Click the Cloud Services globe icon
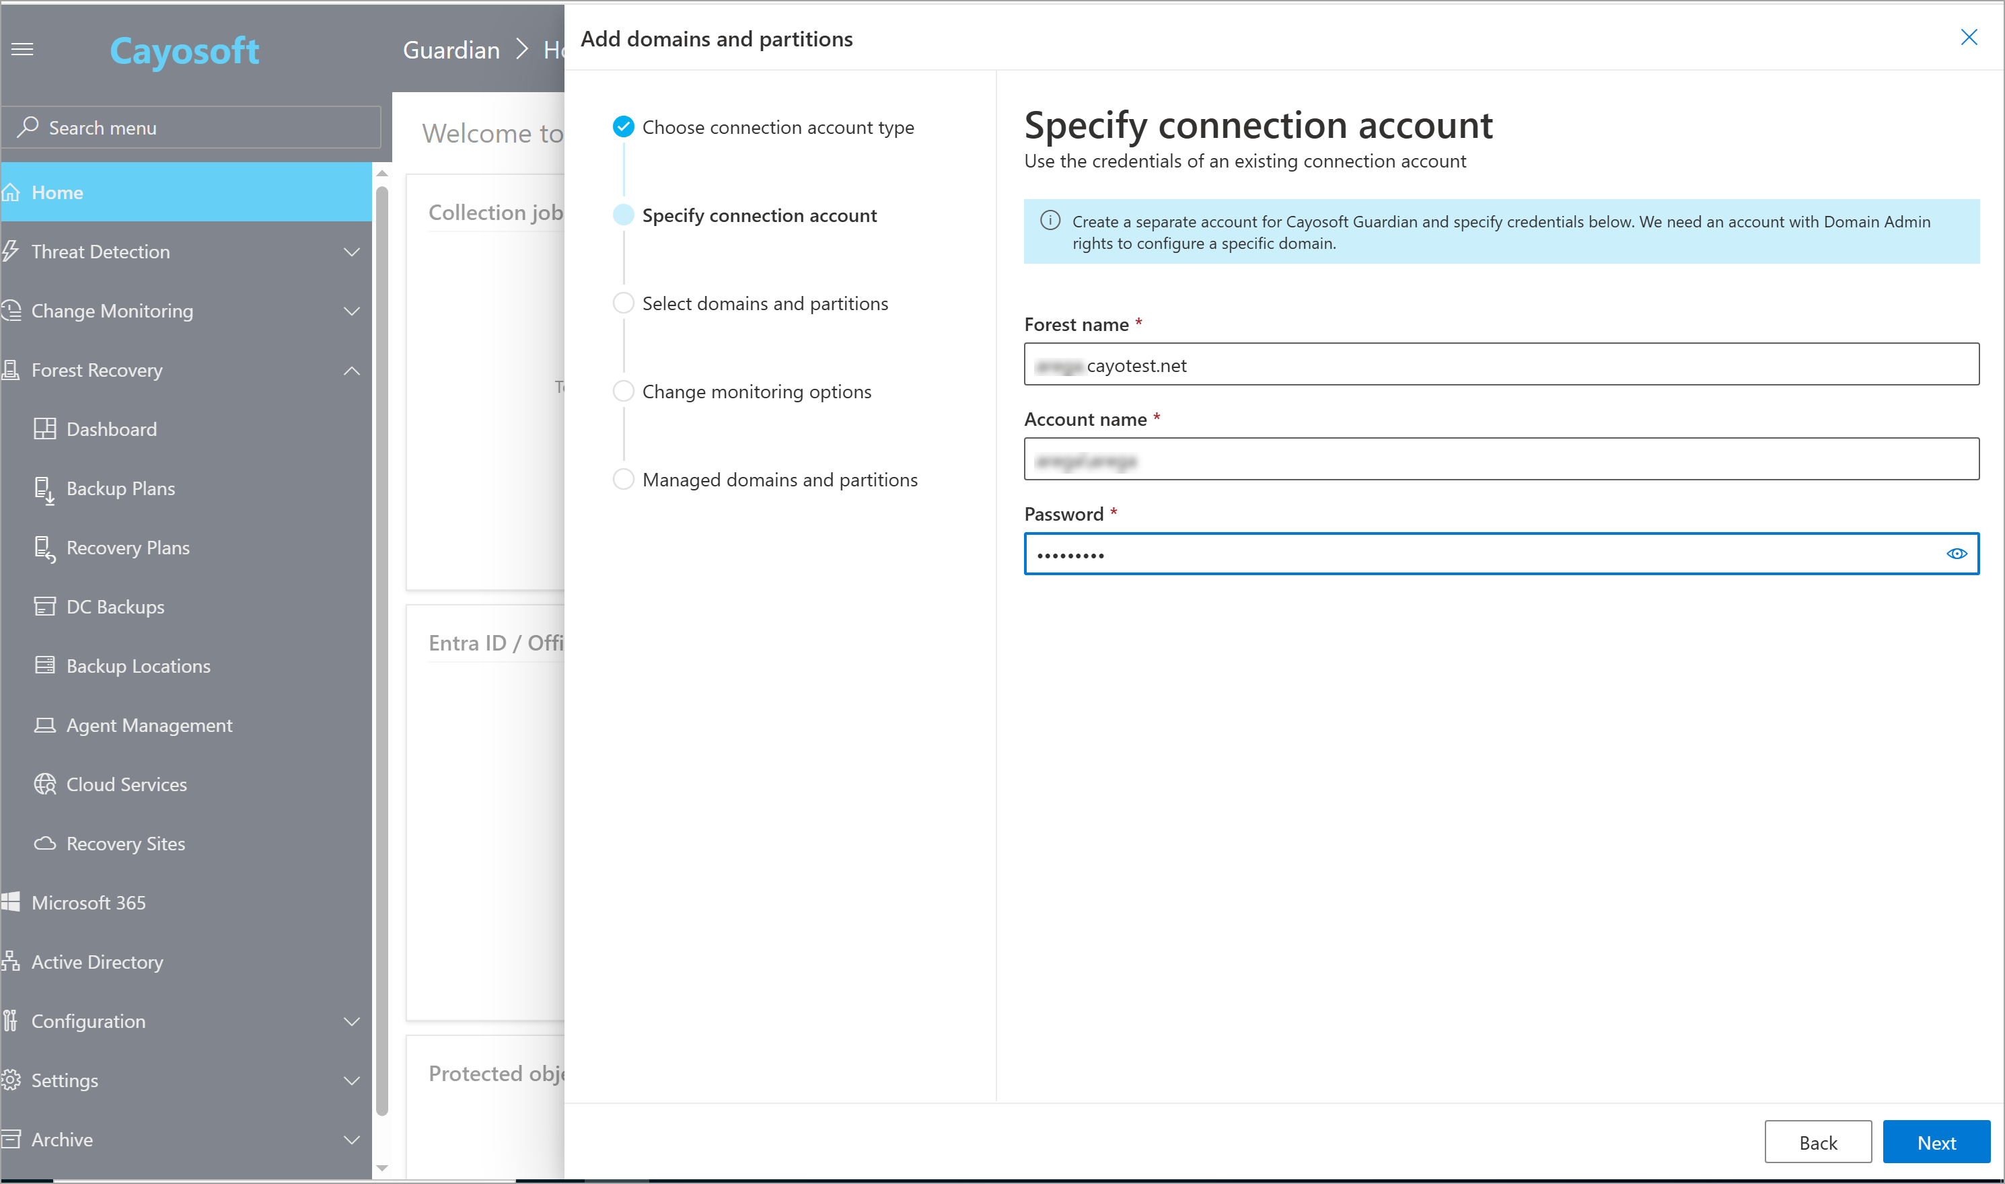Viewport: 2005px width, 1184px height. coord(44,784)
